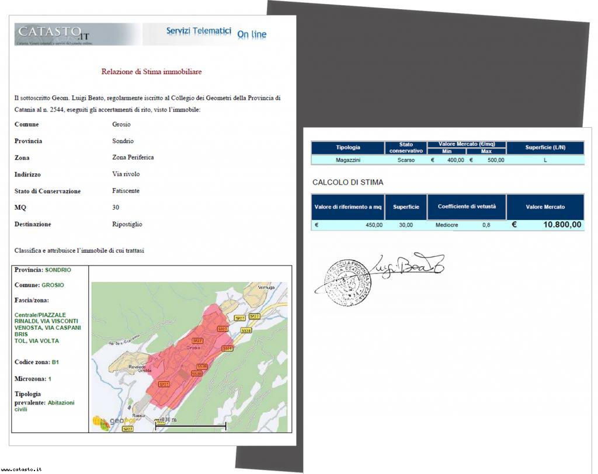The width and height of the screenshot is (598, 474).
Task: Click the CALCOLO DI STIMA heading
Action: tap(347, 183)
